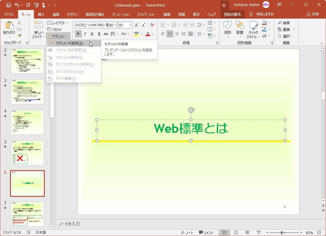Switch to Slide Sorter view icon

click(236, 233)
